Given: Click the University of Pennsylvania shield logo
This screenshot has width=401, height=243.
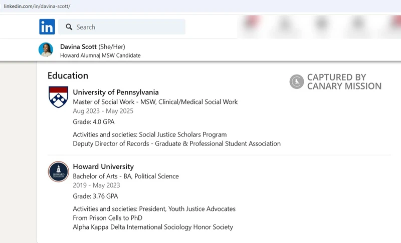Looking at the screenshot, I should pyautogui.click(x=58, y=97).
